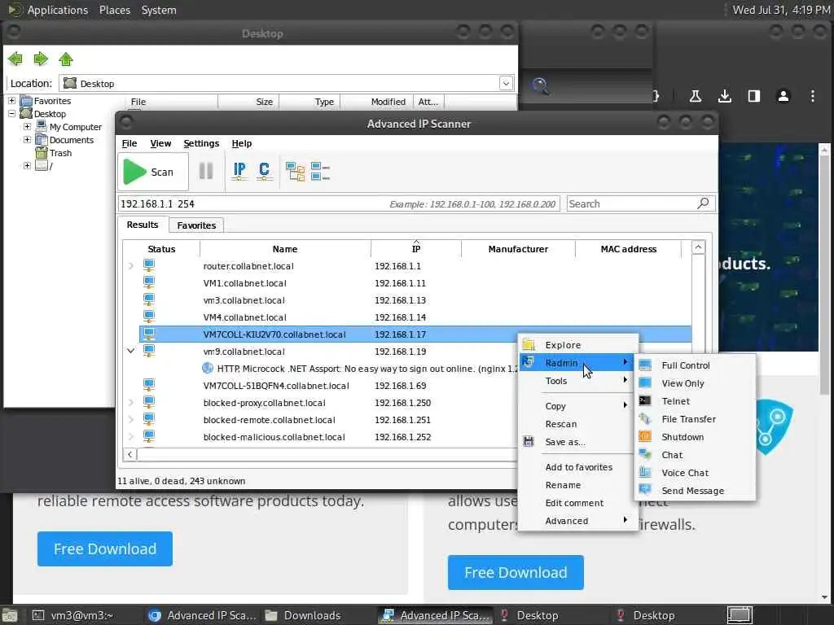Click the IP toolbar icon

[239, 171]
